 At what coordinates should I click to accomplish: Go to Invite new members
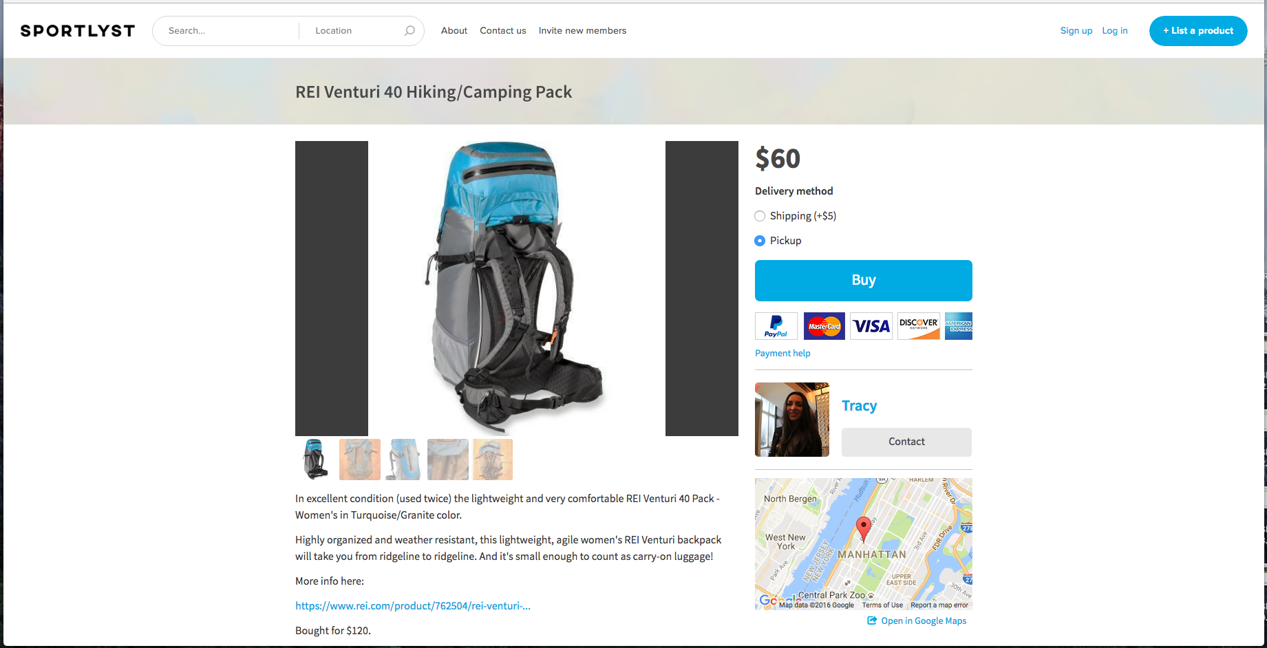582,31
